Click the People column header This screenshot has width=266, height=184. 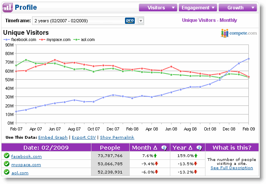[110, 148]
